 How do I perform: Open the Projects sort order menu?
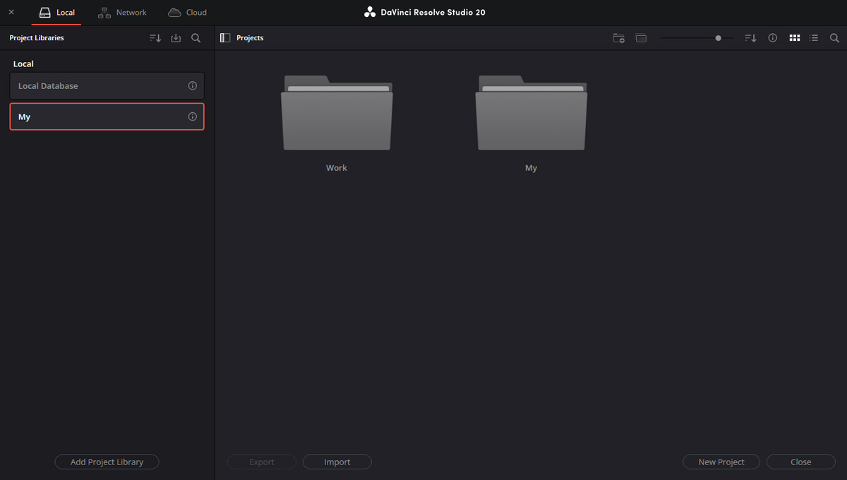[x=751, y=38]
